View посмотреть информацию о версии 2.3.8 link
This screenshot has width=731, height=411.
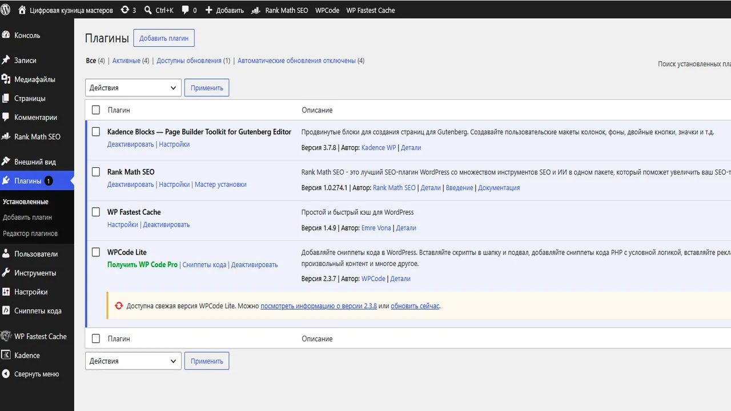pos(319,306)
